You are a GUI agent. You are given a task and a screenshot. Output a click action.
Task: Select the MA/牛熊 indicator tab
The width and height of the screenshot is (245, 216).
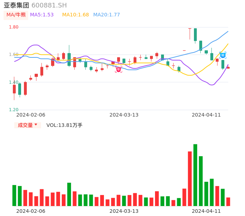pos(16,15)
